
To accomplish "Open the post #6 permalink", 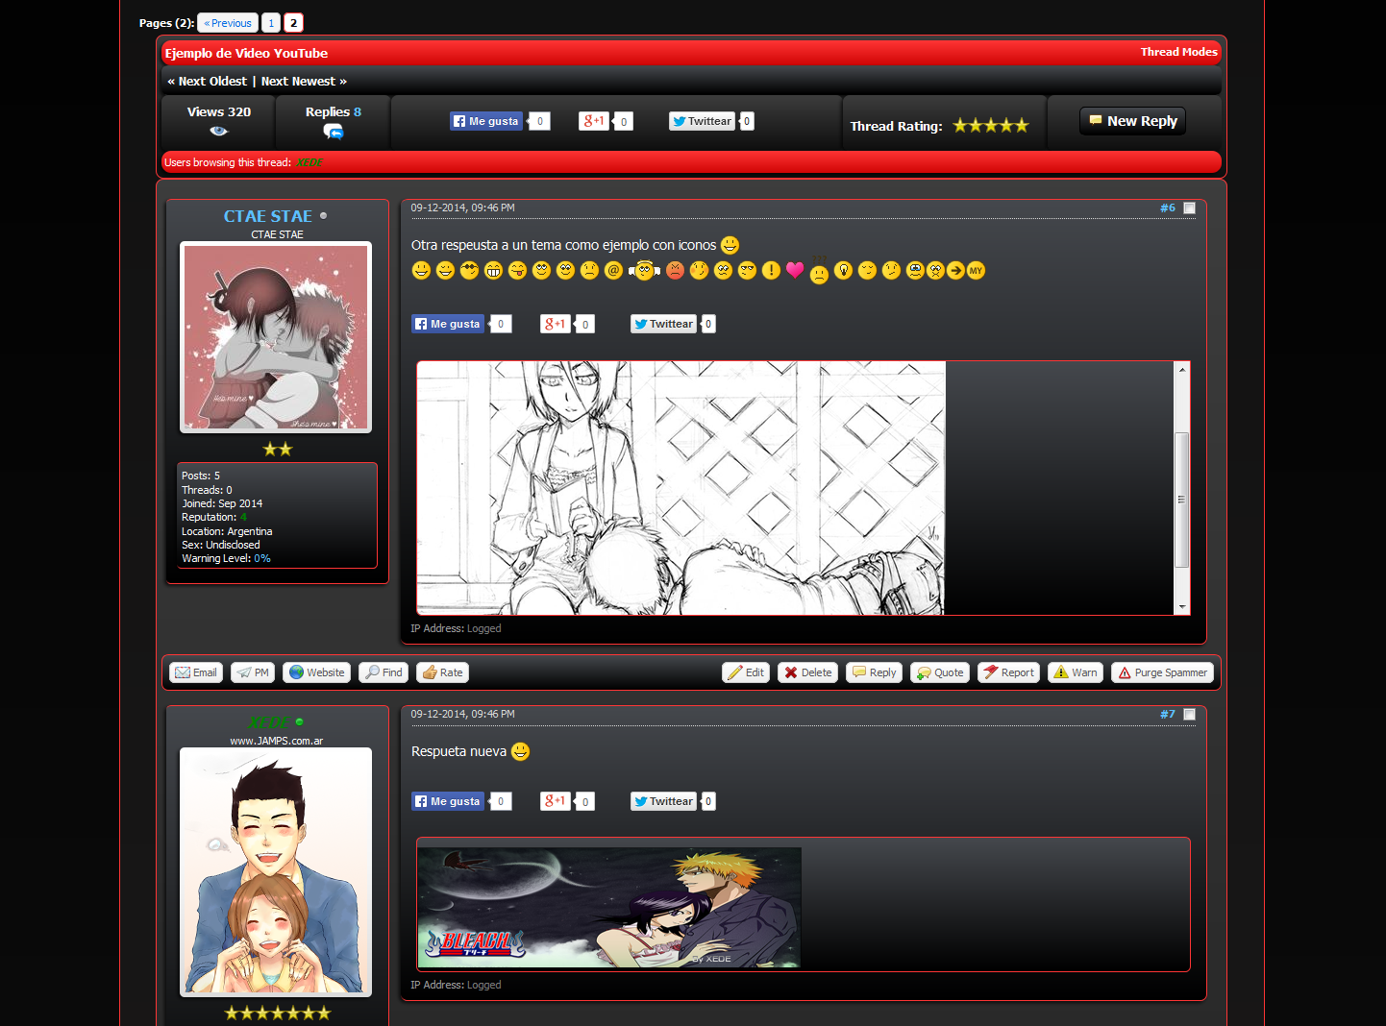I will coord(1167,208).
